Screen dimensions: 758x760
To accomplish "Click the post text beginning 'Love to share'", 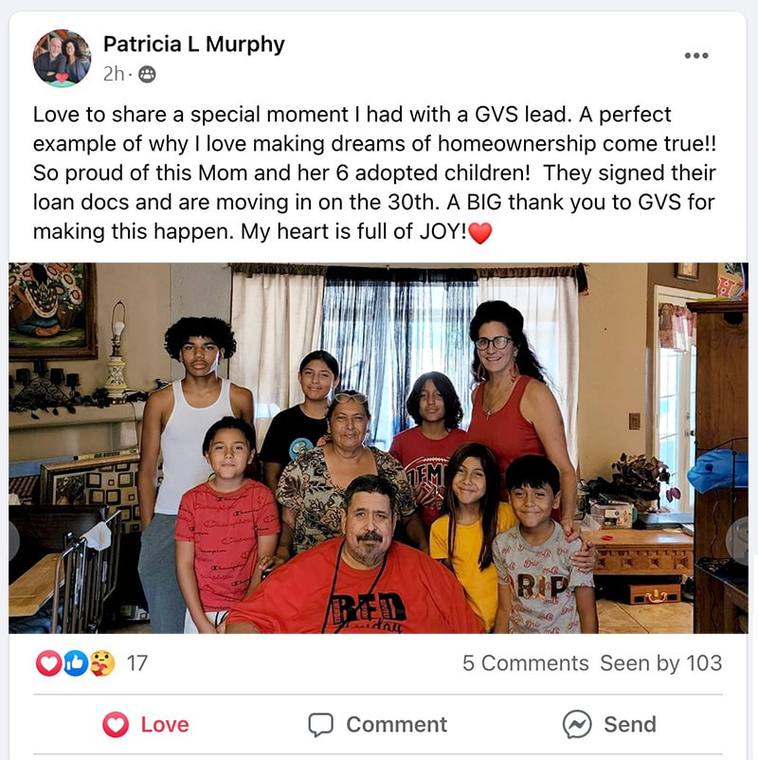I will [x=374, y=173].
